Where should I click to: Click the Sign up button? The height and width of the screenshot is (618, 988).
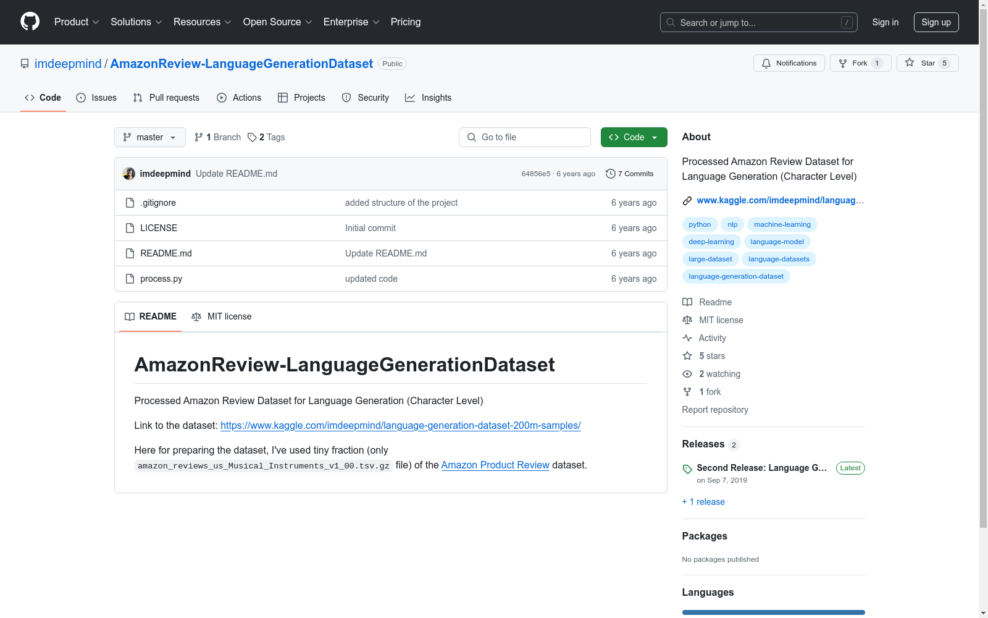(936, 22)
